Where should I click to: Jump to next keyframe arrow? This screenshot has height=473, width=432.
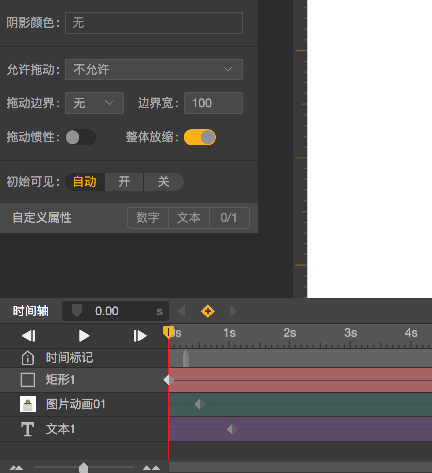pyautogui.click(x=233, y=312)
